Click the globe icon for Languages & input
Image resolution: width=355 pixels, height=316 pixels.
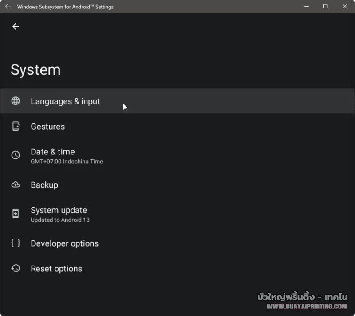(x=16, y=101)
